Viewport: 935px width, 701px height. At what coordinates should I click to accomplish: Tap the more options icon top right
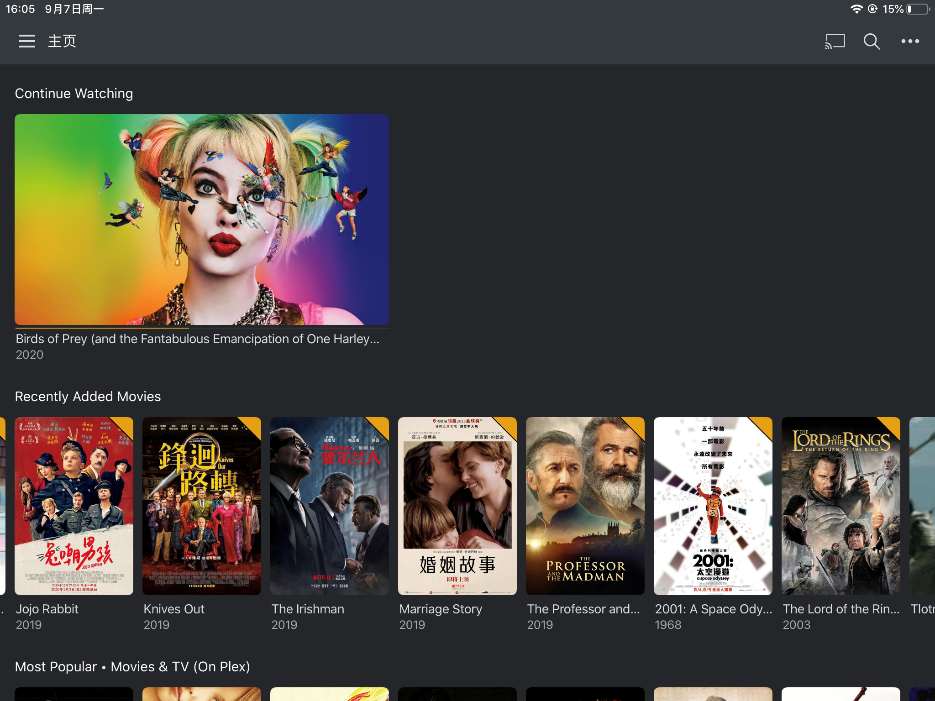click(x=910, y=41)
